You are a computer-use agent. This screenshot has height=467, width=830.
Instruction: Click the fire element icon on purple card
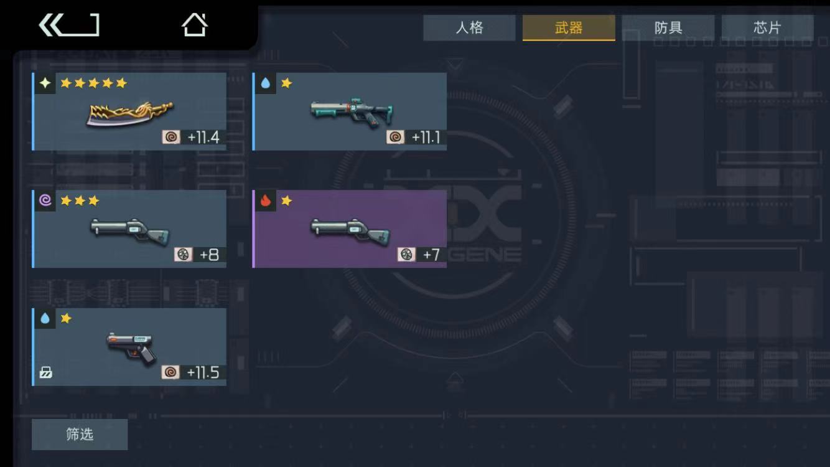point(266,200)
